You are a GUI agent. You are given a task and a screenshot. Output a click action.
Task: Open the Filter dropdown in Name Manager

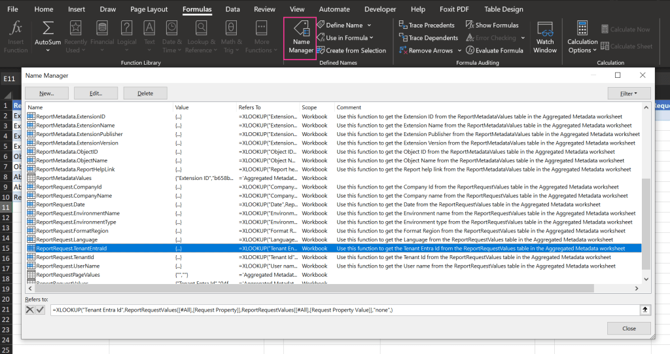629,94
